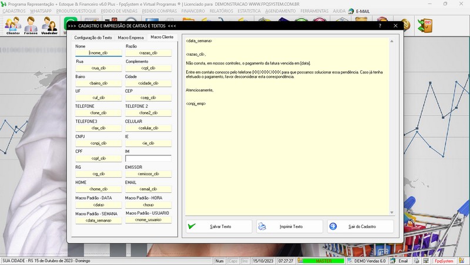
Task: Click the <cnpj_emp> macro in letter text
Action: coord(196,104)
